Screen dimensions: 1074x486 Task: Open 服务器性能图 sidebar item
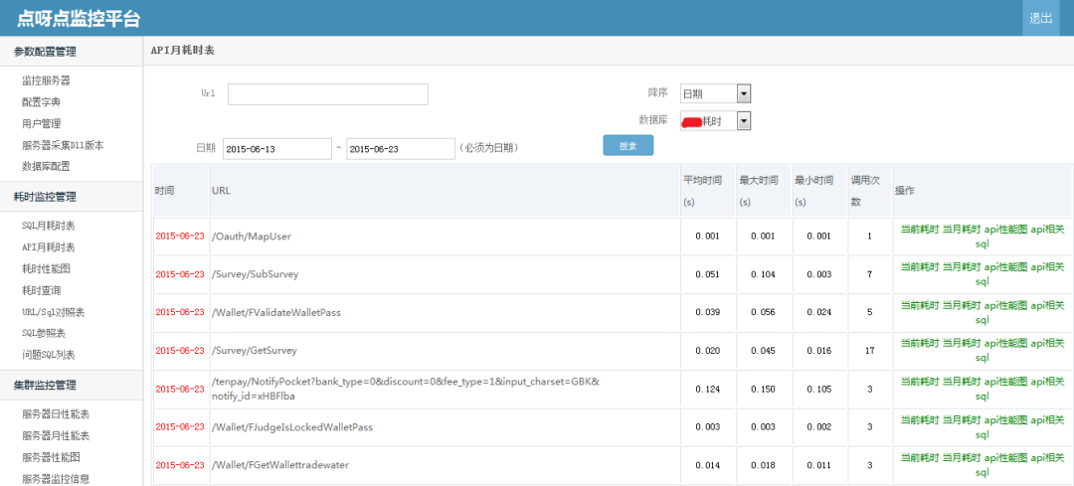[x=51, y=457]
